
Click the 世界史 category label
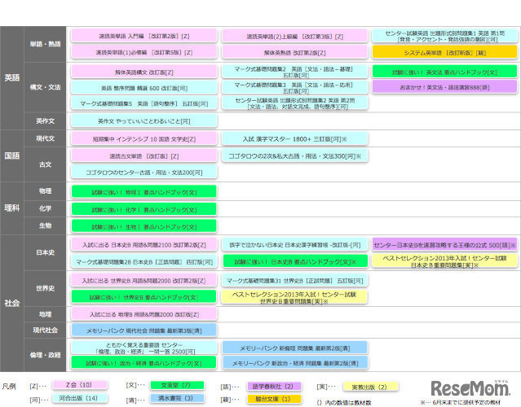coord(45,288)
